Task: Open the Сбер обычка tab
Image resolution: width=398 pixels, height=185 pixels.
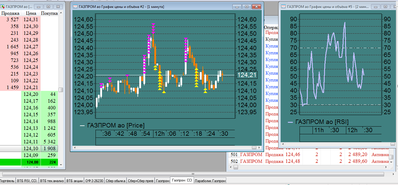Action: 116,181
